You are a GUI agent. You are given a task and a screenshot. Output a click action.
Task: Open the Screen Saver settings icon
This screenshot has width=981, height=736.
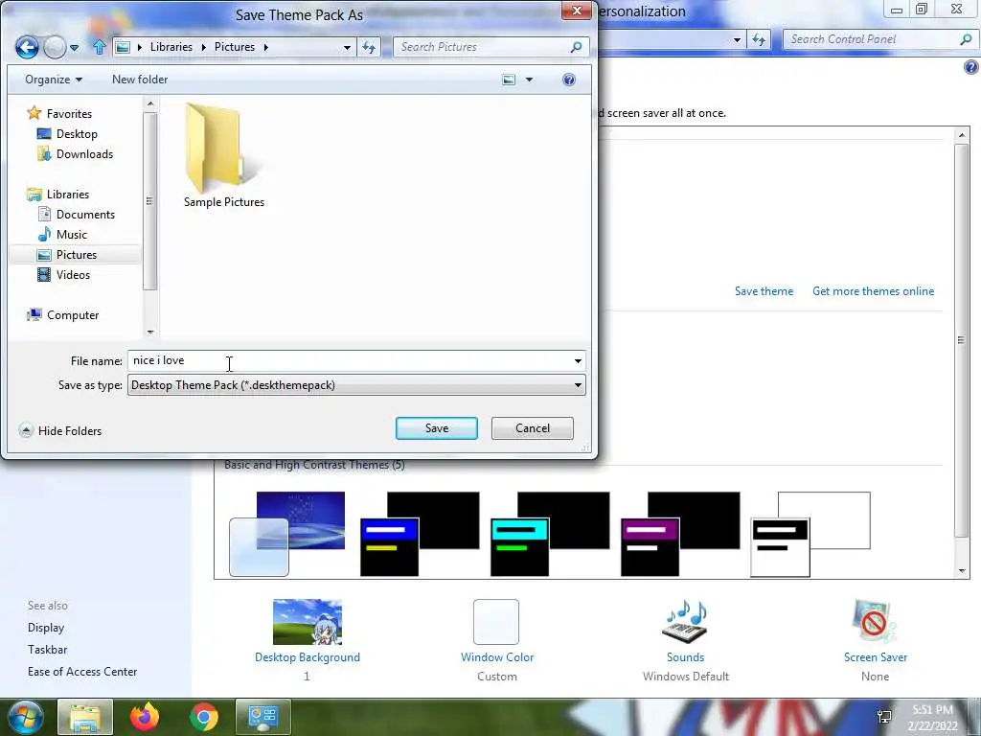click(875, 621)
